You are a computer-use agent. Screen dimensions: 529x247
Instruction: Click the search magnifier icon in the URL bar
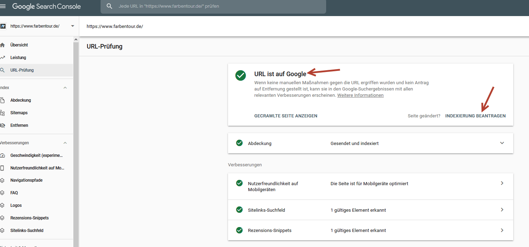click(x=110, y=6)
